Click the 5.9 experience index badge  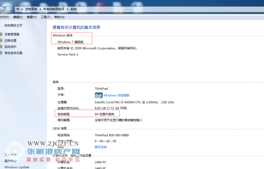coord(99,95)
